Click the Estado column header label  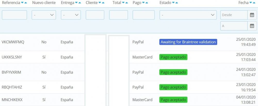pos(165,3)
